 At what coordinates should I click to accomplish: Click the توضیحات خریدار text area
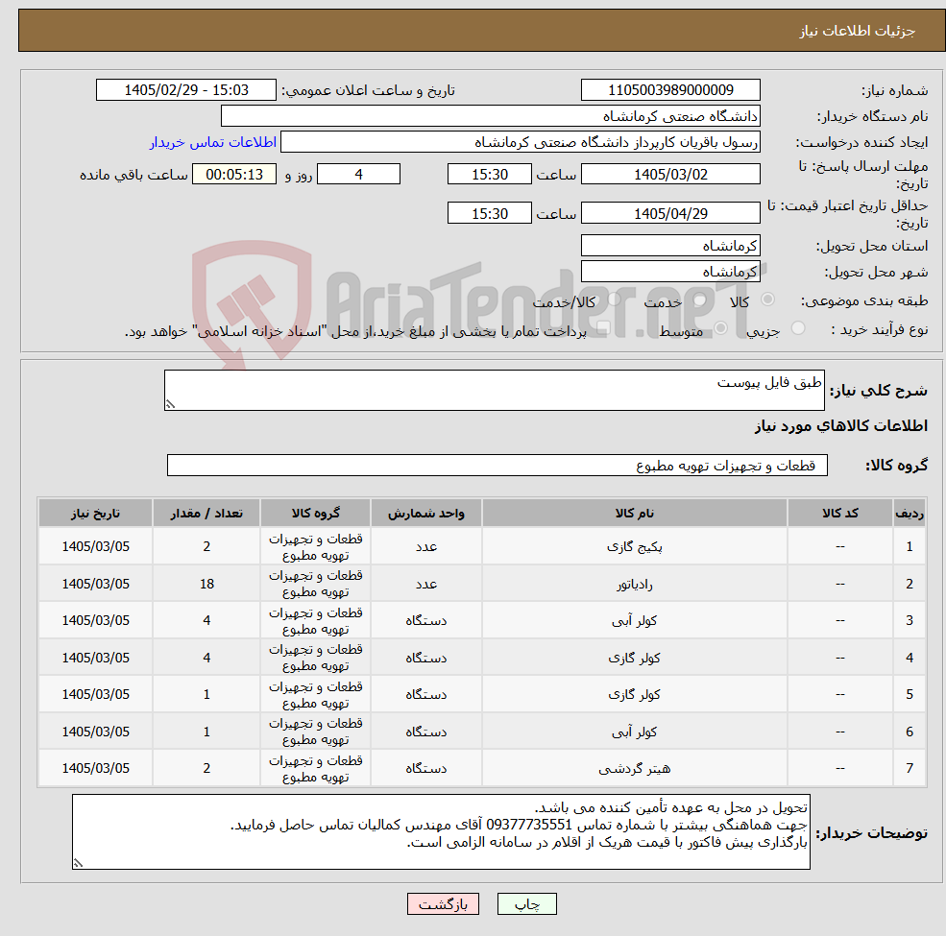pos(441,832)
